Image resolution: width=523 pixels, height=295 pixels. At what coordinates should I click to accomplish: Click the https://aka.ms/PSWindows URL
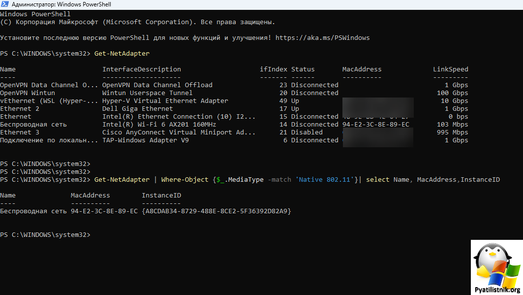(x=323, y=38)
